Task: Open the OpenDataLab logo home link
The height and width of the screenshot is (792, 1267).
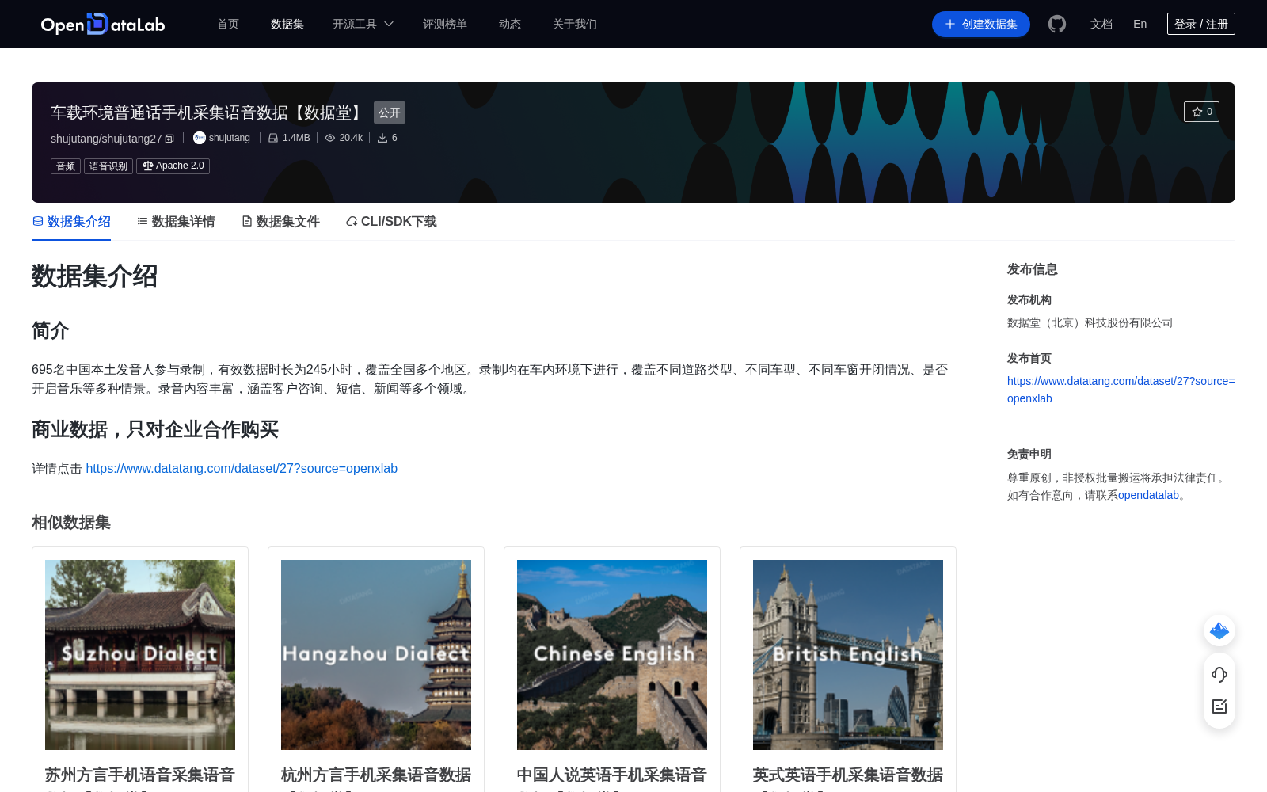Action: [103, 24]
